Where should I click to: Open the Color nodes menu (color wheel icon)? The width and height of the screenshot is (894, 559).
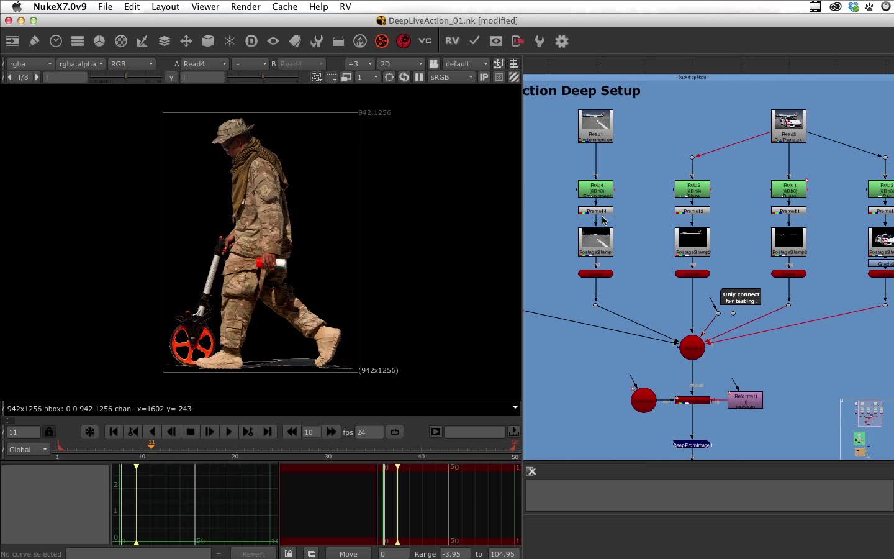99,41
